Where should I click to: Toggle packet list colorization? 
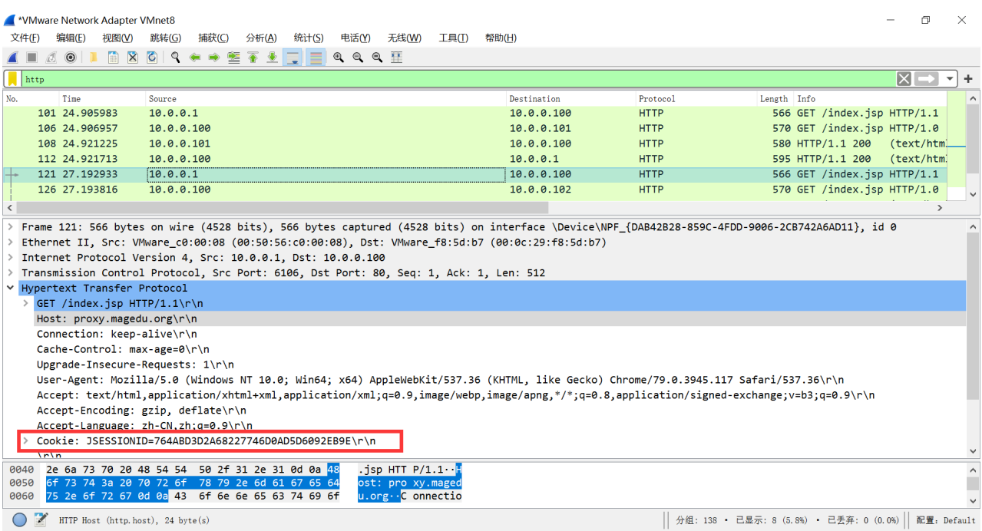click(315, 58)
